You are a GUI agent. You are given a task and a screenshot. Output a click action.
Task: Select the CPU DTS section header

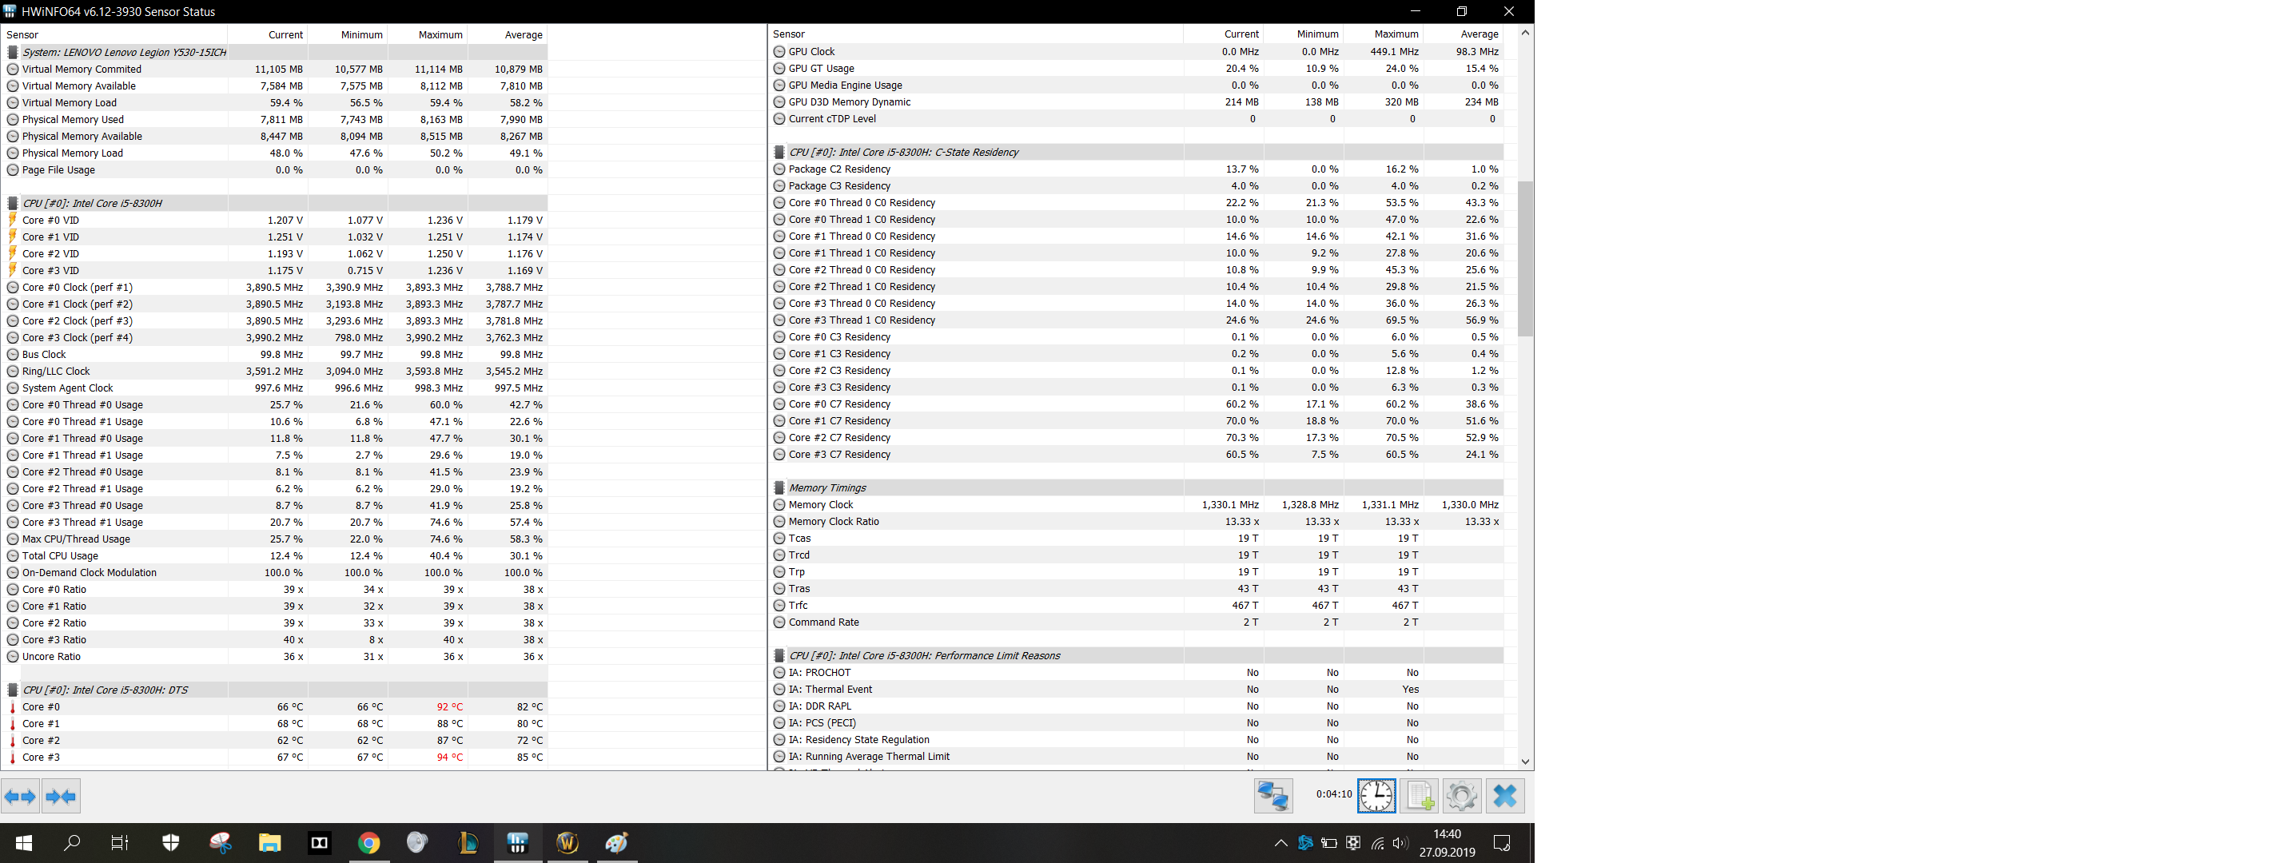pos(276,690)
